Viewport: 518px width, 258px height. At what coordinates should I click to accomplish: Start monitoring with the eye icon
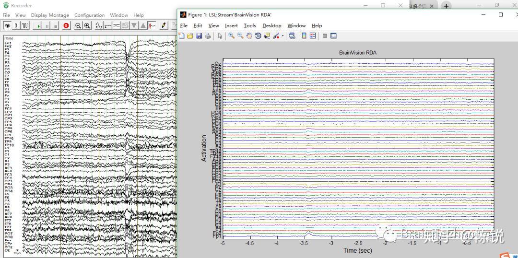point(7,25)
